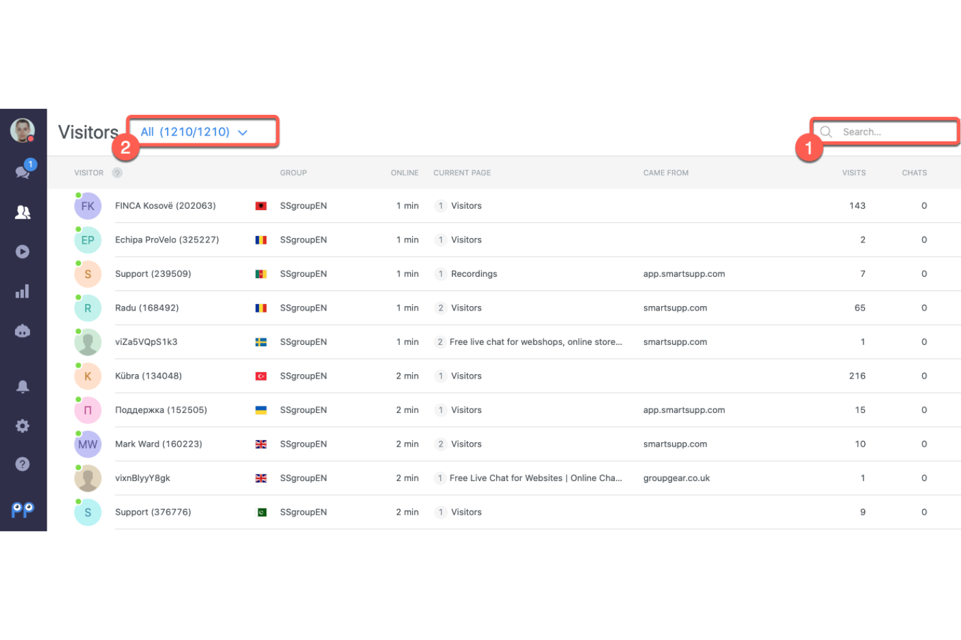
Task: Sort by CHATS column header
Action: click(x=914, y=172)
